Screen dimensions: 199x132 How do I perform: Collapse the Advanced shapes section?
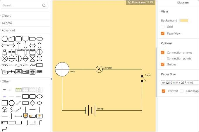click(8, 30)
